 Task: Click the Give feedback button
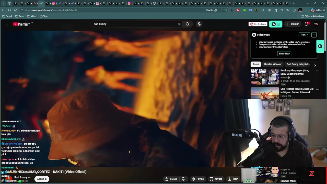258,24
